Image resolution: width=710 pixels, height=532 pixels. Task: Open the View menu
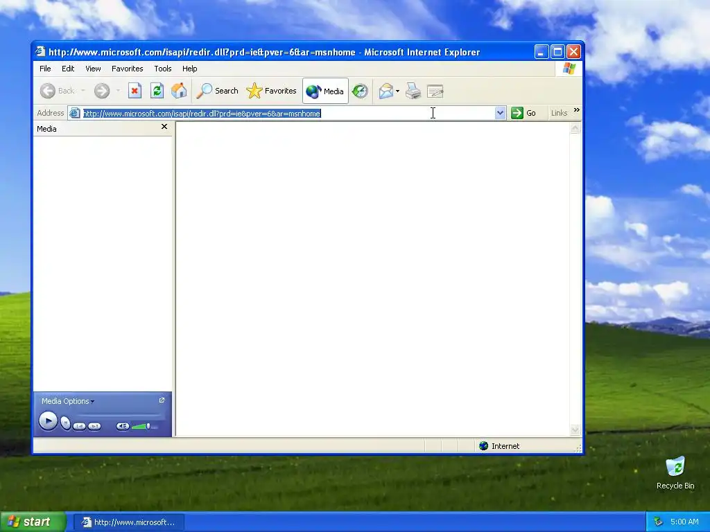[94, 69]
